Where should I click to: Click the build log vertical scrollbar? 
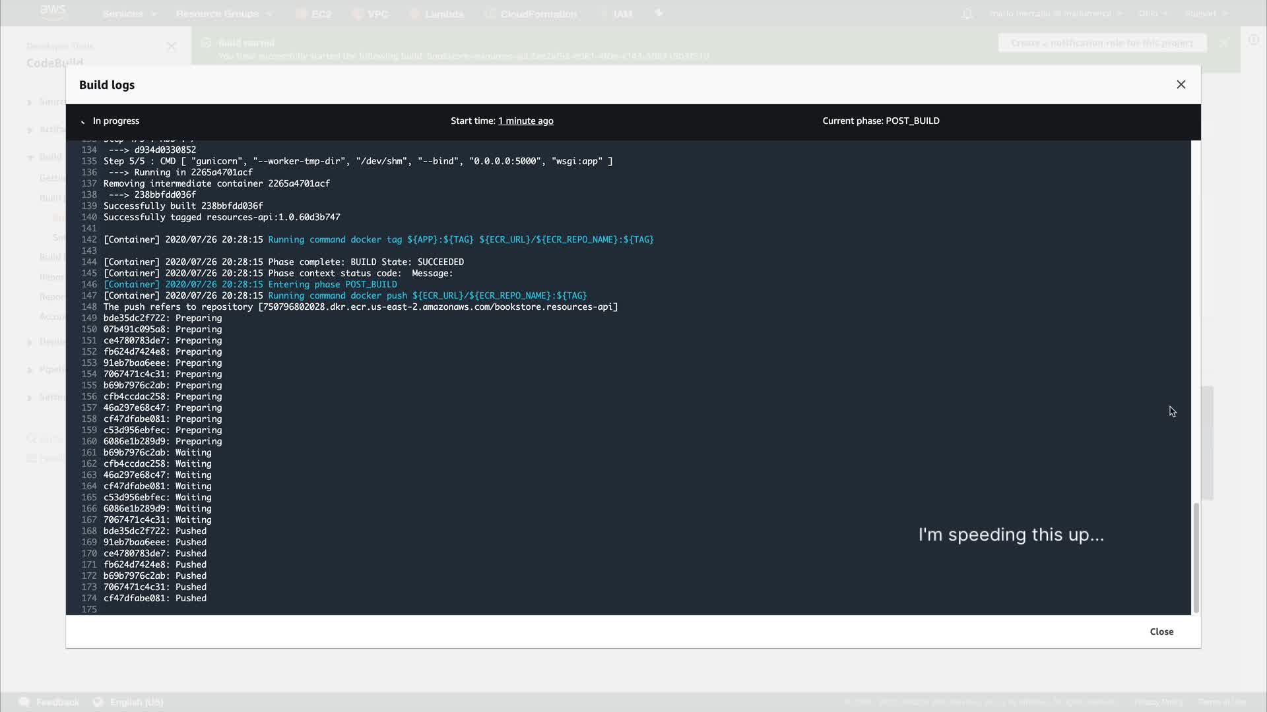pos(1195,557)
